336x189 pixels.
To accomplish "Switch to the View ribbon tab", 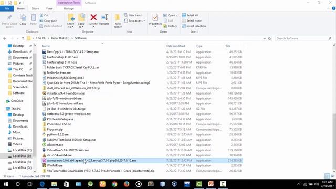I will click(49, 8).
